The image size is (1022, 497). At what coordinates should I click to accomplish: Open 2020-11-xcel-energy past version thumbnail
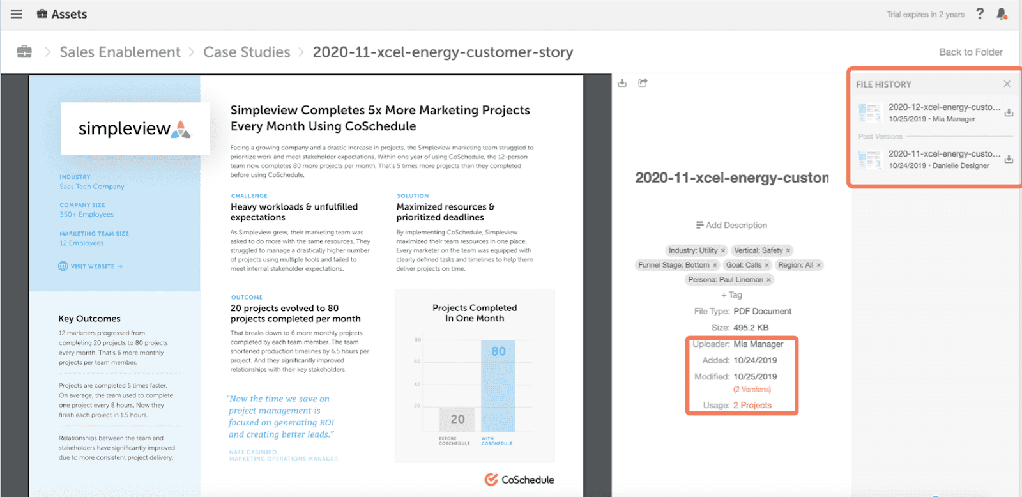(870, 160)
